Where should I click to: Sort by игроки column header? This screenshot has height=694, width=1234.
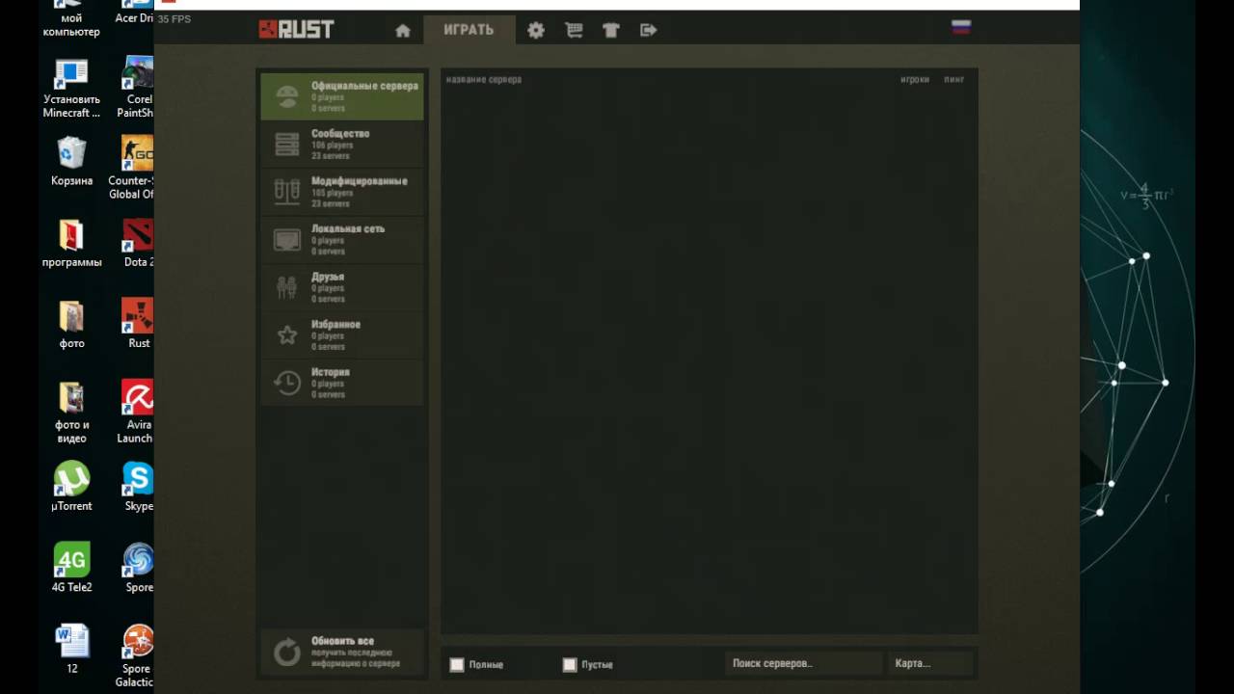[915, 79]
